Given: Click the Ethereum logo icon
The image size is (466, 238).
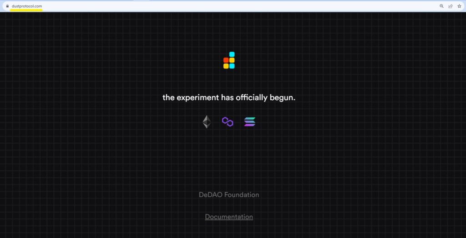Looking at the screenshot, I should [x=207, y=122].
